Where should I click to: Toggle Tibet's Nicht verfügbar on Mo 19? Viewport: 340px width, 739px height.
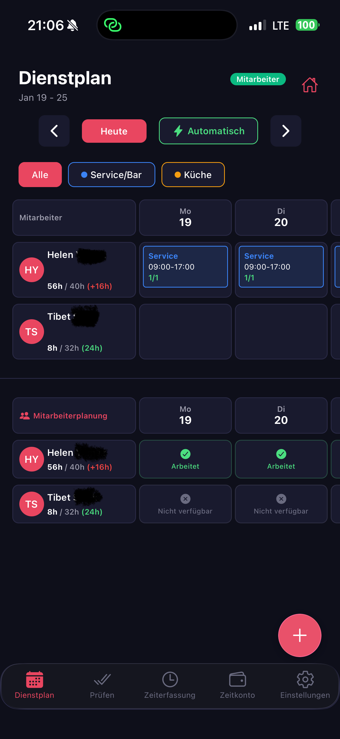(x=185, y=504)
